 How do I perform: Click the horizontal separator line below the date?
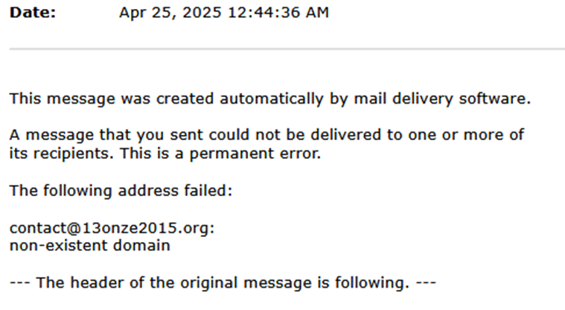(287, 49)
